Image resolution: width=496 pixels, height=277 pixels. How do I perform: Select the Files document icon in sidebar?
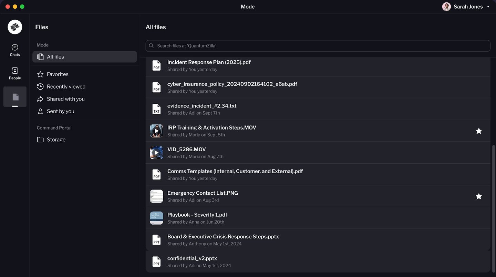15,97
